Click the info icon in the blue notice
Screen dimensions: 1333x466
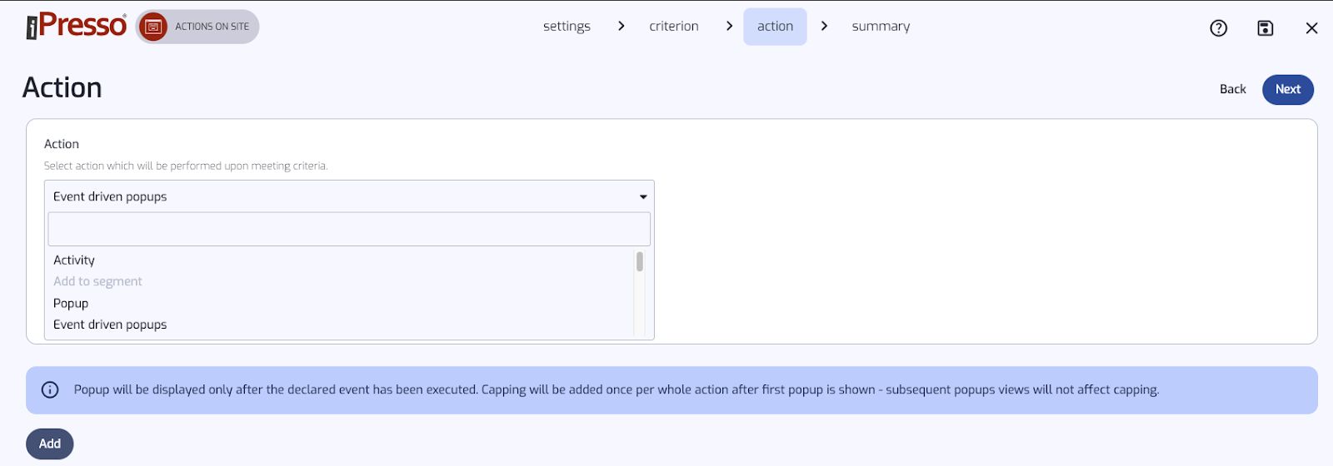[x=50, y=389]
